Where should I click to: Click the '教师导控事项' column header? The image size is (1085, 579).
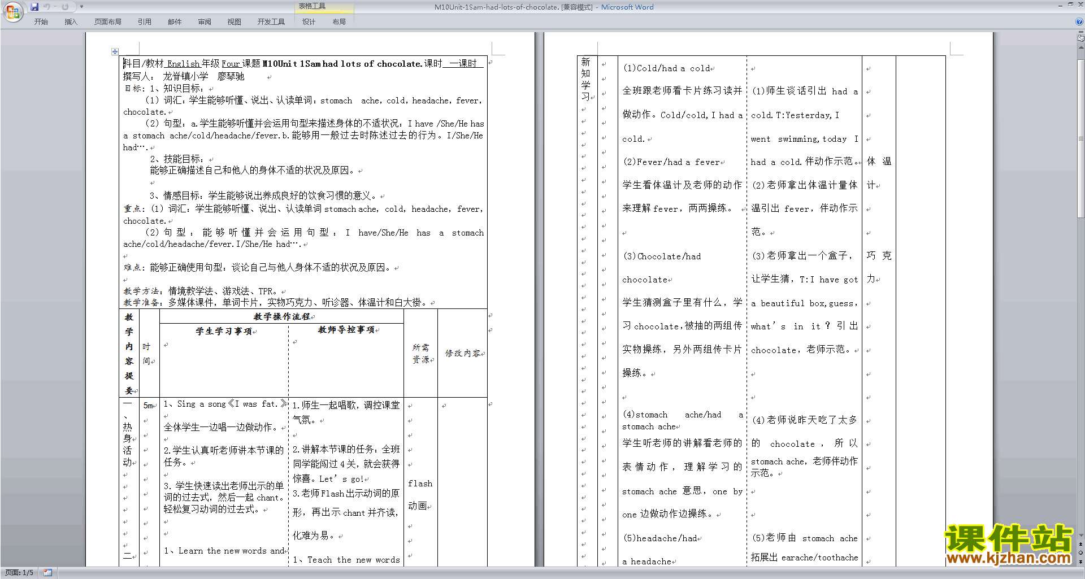click(x=346, y=330)
